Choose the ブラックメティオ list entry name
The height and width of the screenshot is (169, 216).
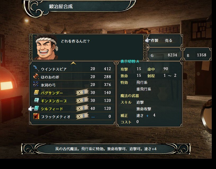pyautogui.click(x=56, y=117)
